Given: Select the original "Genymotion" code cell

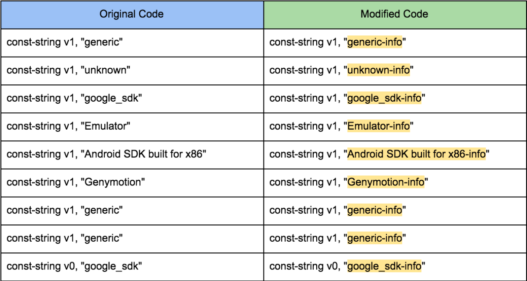Looking at the screenshot, I should point(76,182).
